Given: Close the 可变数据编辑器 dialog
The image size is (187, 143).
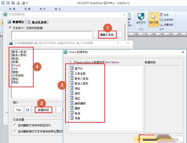Looking at the screenshot, I should (128, 43).
